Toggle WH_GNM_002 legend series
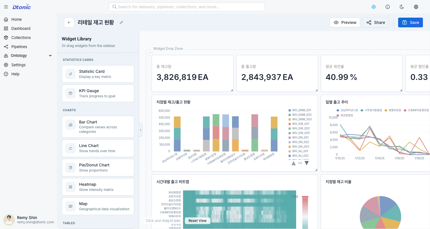Viewport: 430px width, 229px height. [x=300, y=115]
